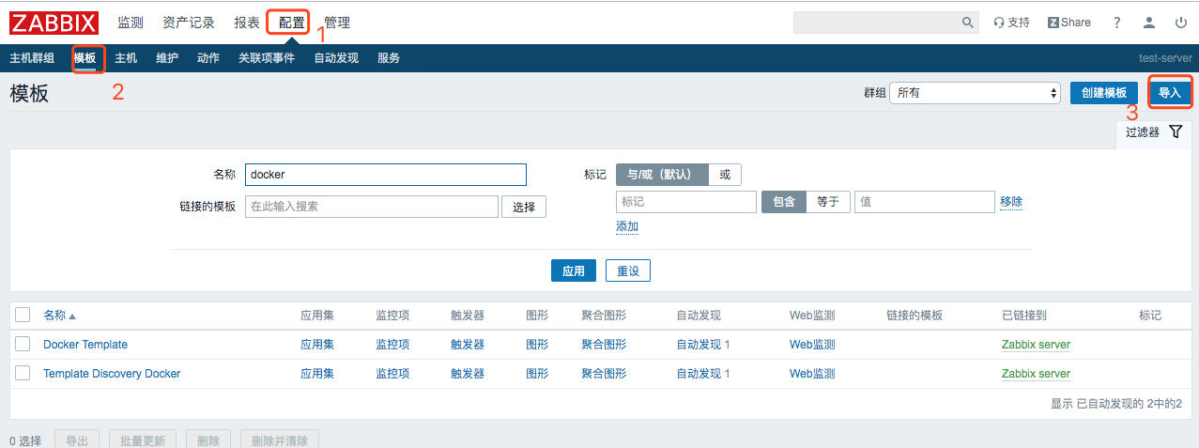Go to the 自动发现 submenu
Screen dimensions: 1199x448
click(x=336, y=58)
